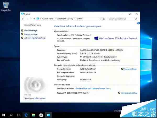Open the recent locations dropdown arrow
The height and width of the screenshot is (118, 157).
click(x=31, y=19)
